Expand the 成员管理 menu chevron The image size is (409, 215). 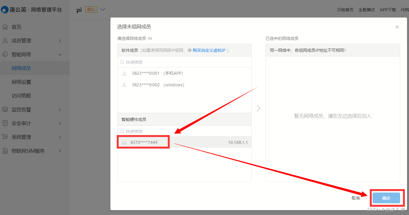pyautogui.click(x=60, y=41)
